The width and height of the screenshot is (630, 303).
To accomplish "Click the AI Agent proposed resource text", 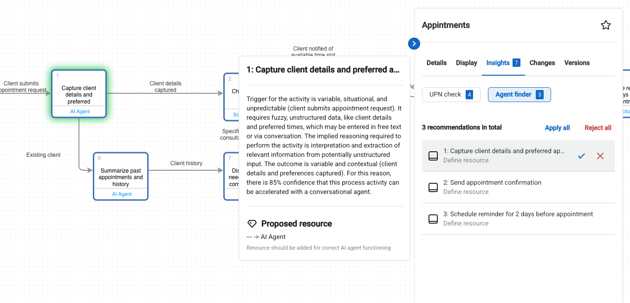I will tap(266, 237).
